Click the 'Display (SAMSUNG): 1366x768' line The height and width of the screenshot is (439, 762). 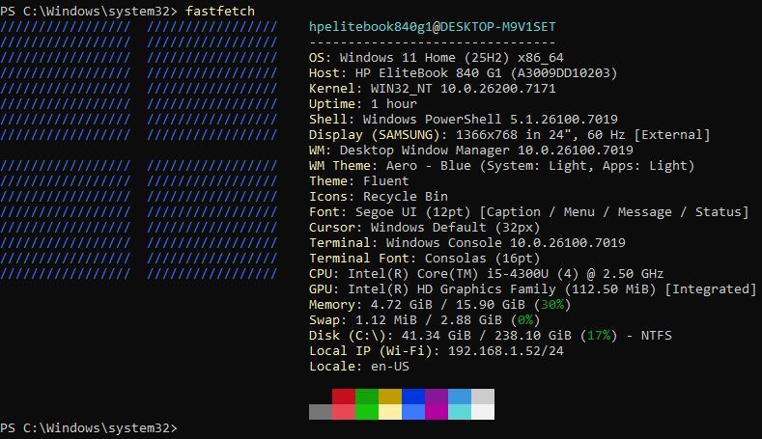click(x=509, y=135)
